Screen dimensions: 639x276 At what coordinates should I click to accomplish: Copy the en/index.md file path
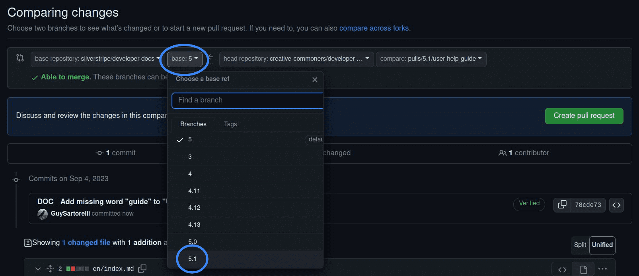point(142,269)
